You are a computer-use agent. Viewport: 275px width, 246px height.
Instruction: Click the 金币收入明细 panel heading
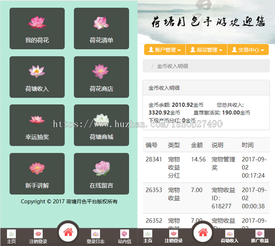[x=206, y=88]
